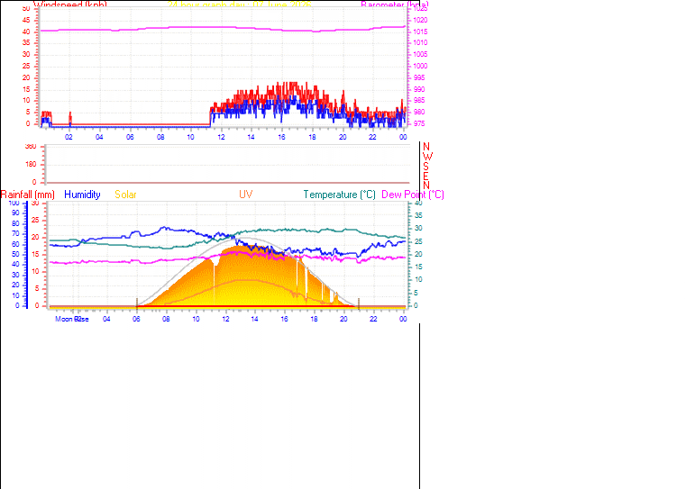Click the orange UV legend label

point(245,195)
